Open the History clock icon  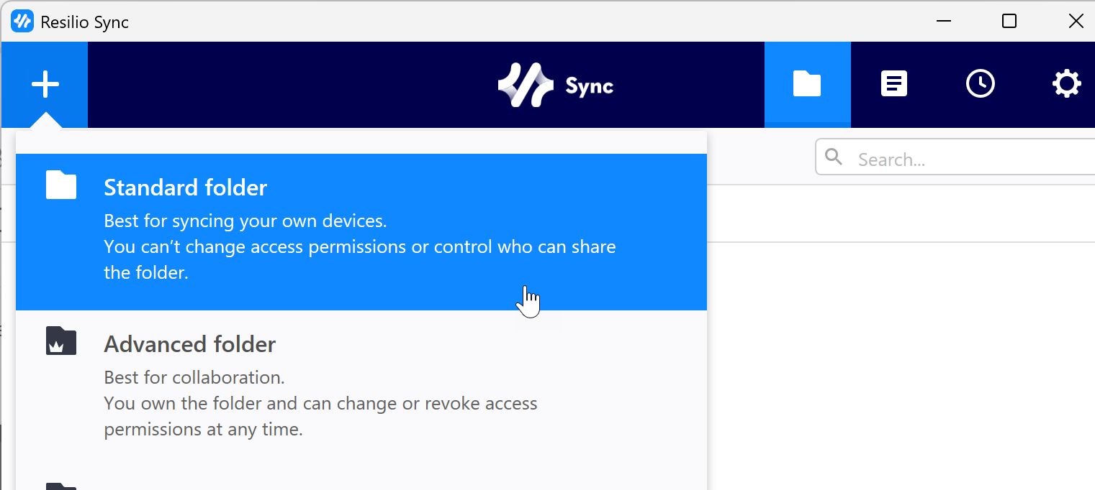(980, 84)
